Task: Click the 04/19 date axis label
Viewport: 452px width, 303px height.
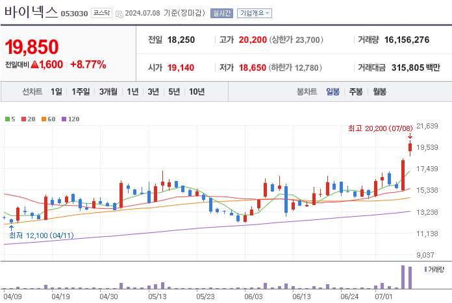Action: pos(60,297)
